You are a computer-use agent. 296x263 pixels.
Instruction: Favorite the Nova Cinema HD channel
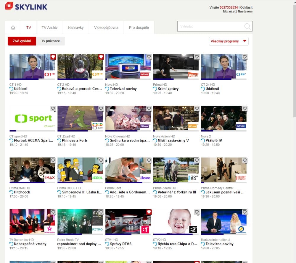coord(149,108)
